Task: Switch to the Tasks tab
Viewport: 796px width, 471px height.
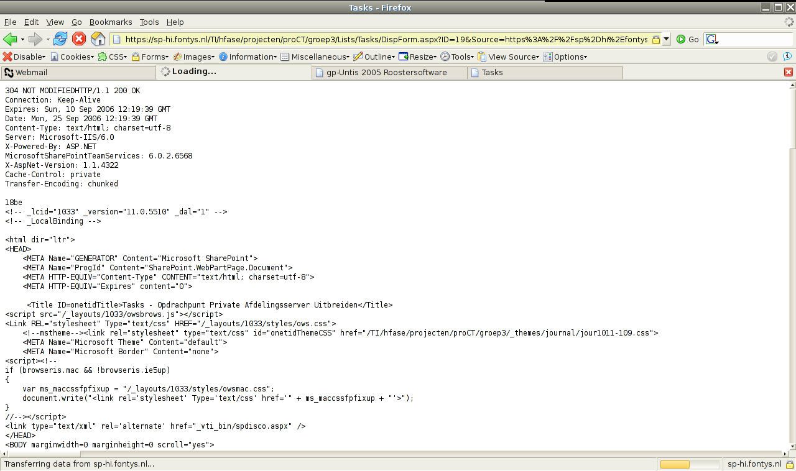Action: click(545, 73)
